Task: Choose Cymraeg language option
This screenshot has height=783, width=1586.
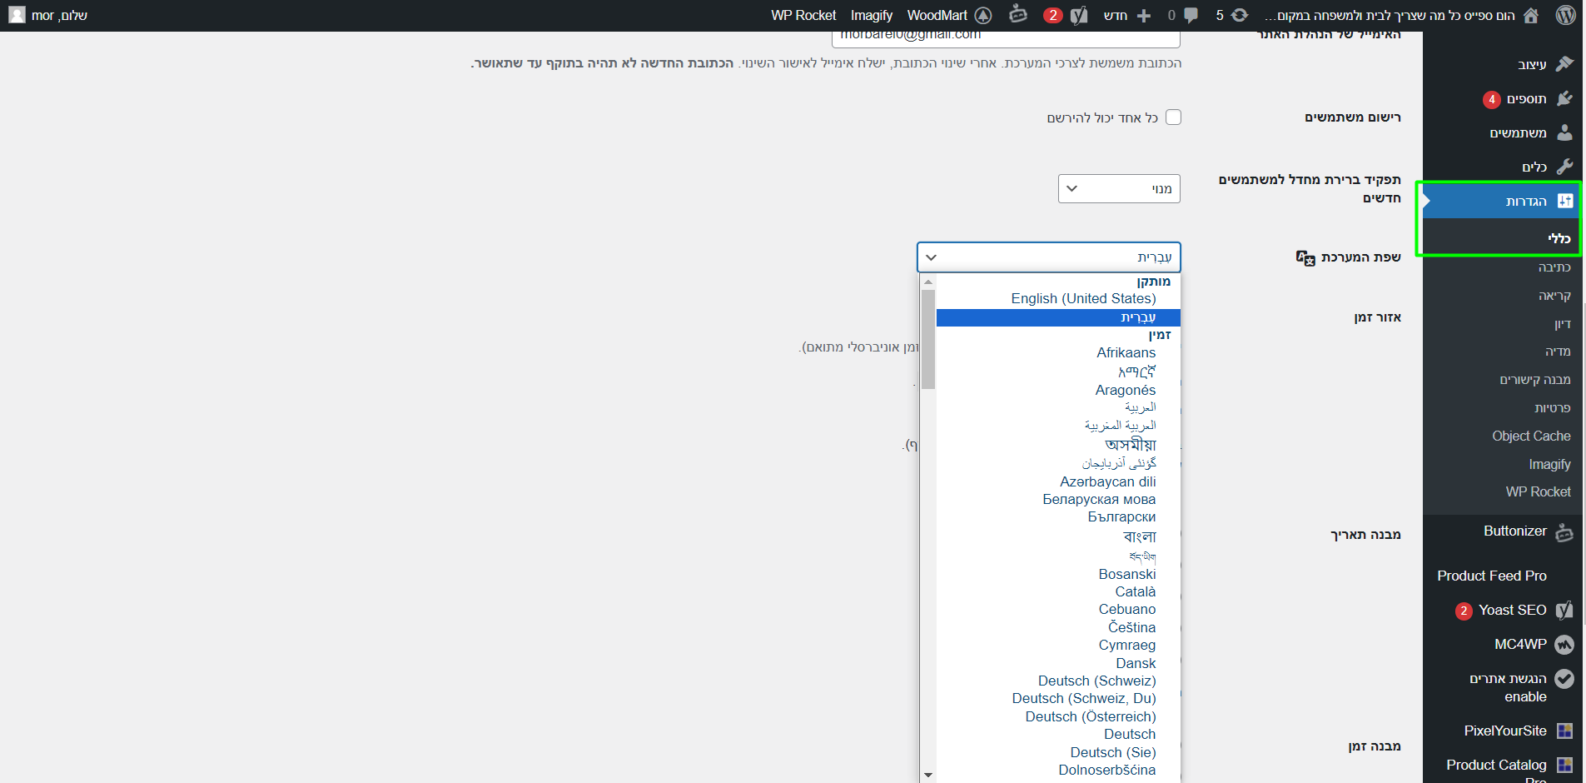Action: [x=1126, y=645]
